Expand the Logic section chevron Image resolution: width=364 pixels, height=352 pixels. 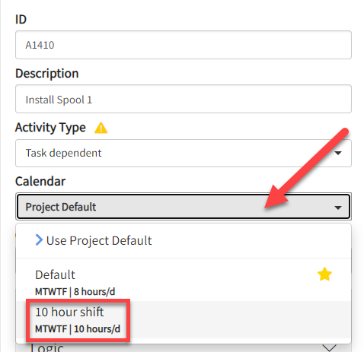coord(329,347)
